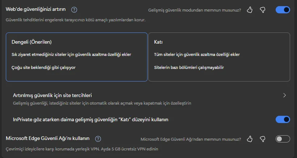Choose the Katı security level card
Screen dimensions: 297x158
pyautogui.click(x=219, y=57)
